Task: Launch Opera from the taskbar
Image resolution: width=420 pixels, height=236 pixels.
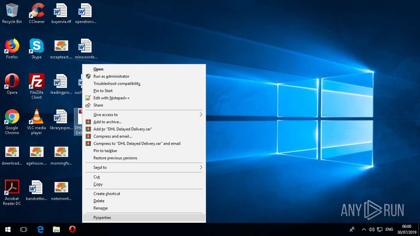Action: (73, 229)
